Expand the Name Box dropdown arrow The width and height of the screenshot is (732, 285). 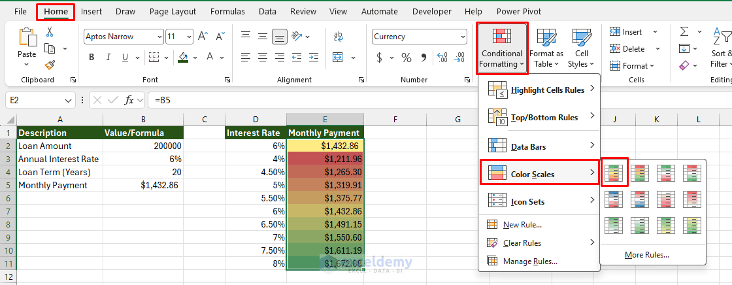point(68,99)
